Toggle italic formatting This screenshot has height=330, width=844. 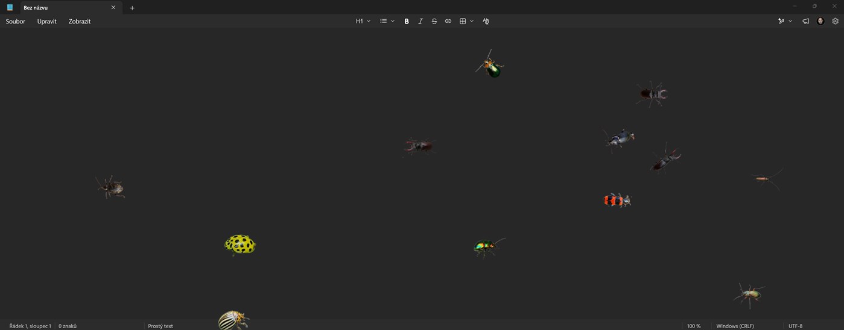click(x=420, y=21)
